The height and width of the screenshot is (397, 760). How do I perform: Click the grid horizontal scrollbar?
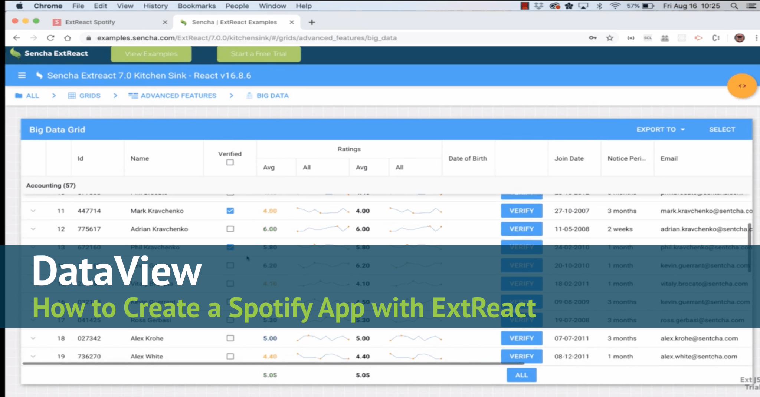pyautogui.click(x=273, y=364)
